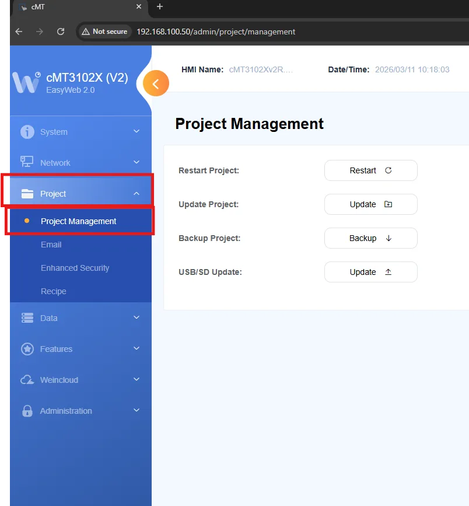The height and width of the screenshot is (506, 469).
Task: Click the Restart Project label
Action: [x=209, y=170]
